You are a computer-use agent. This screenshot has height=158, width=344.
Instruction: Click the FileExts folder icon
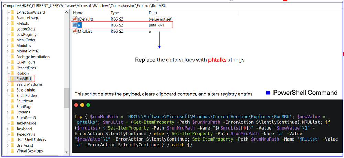click(12, 23)
